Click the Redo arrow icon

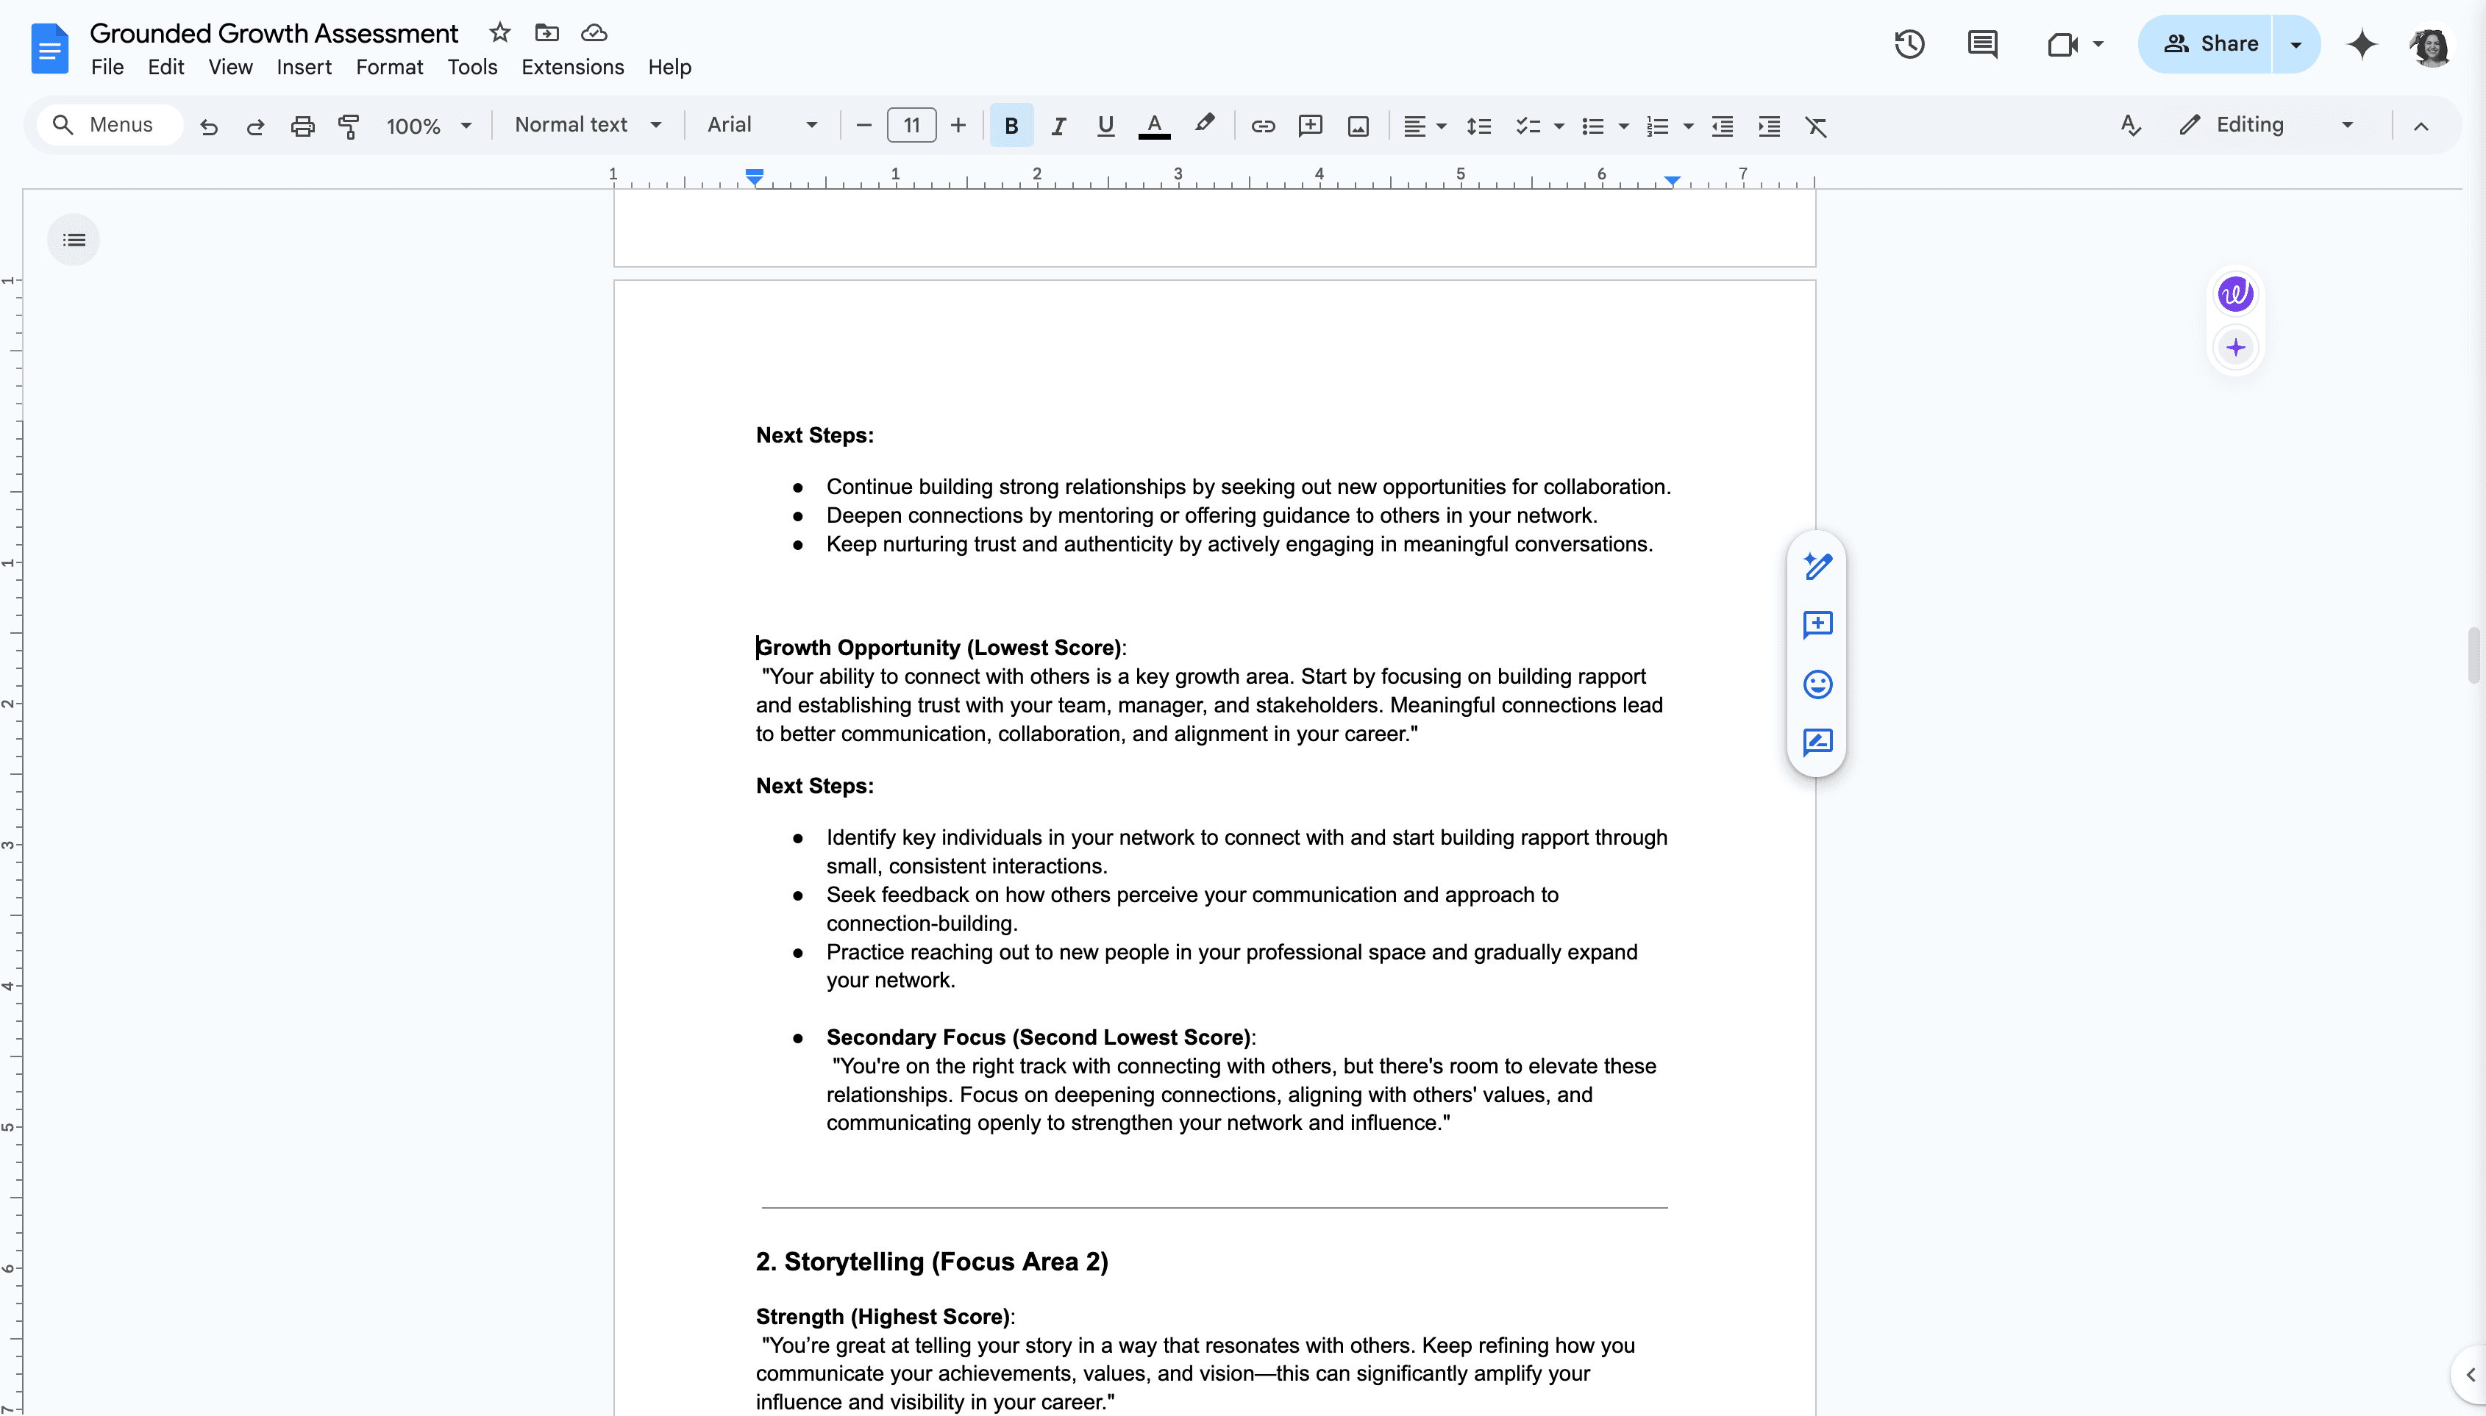click(254, 126)
